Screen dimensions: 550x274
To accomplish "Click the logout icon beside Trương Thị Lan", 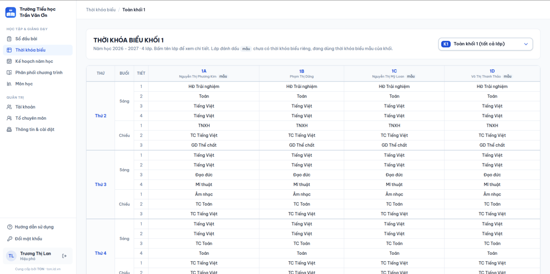I will tap(65, 256).
